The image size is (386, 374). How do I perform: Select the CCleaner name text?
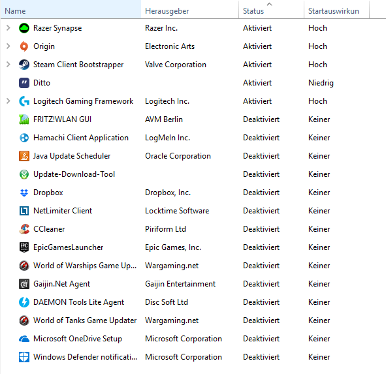[49, 229]
